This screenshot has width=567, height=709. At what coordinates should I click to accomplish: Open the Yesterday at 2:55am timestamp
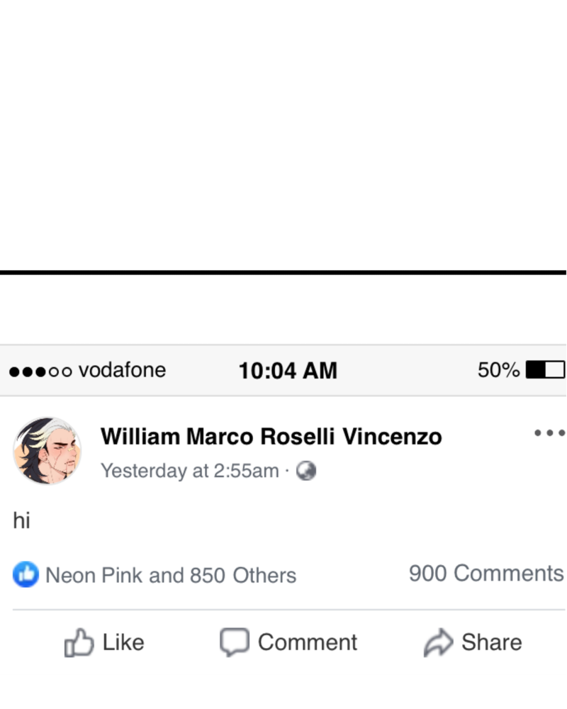tap(189, 471)
